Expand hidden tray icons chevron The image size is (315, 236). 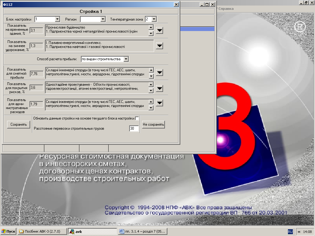(299, 232)
